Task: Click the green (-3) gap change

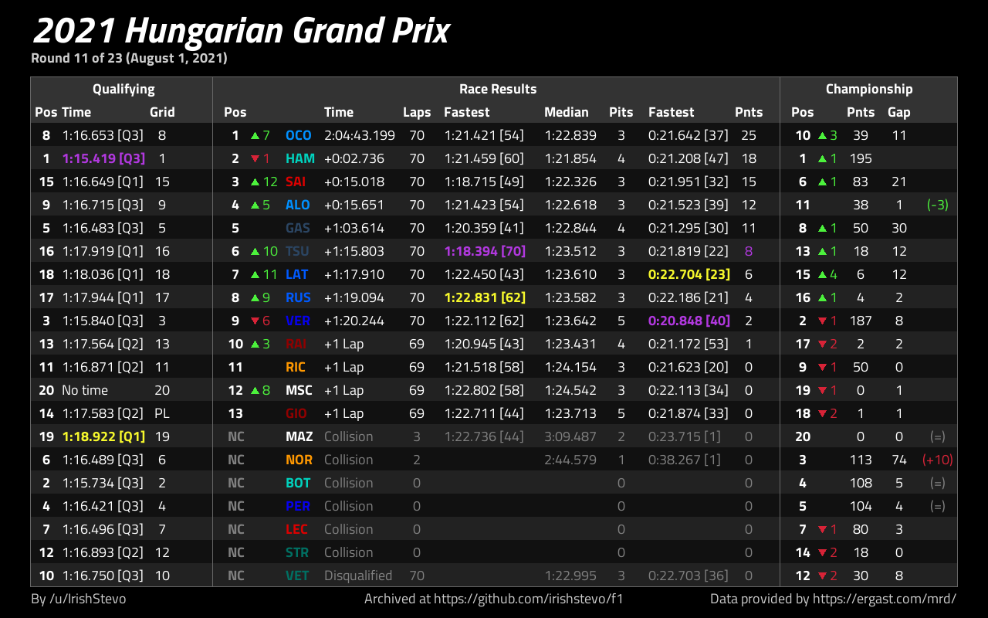Action: pyautogui.click(x=938, y=205)
